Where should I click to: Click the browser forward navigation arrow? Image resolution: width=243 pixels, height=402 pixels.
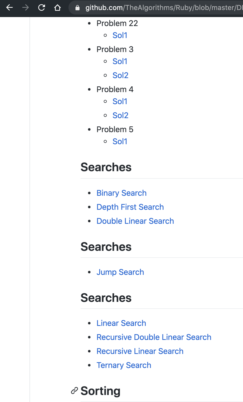(x=25, y=8)
